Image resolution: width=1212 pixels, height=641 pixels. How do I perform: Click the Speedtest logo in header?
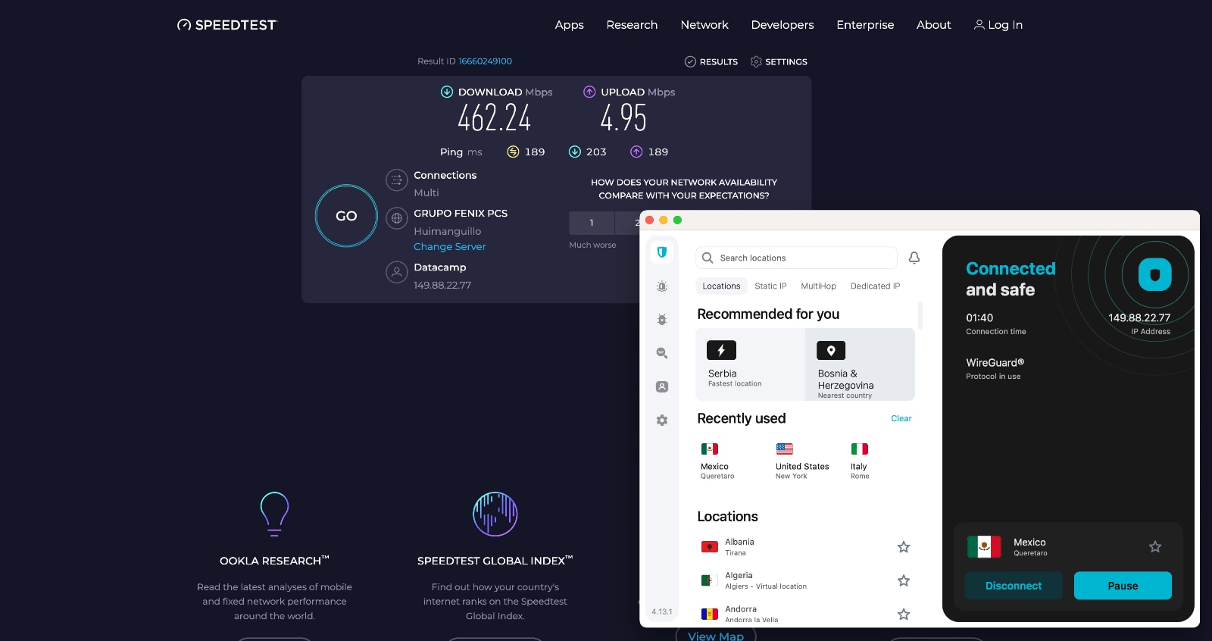(x=227, y=25)
